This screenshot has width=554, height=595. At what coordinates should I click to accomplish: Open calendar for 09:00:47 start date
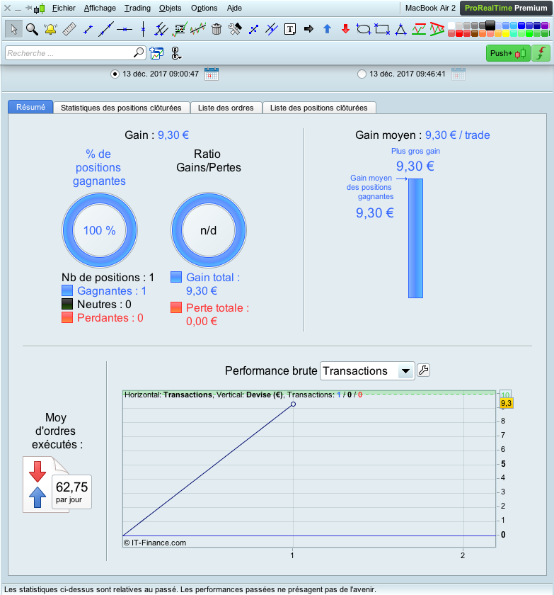tap(212, 74)
